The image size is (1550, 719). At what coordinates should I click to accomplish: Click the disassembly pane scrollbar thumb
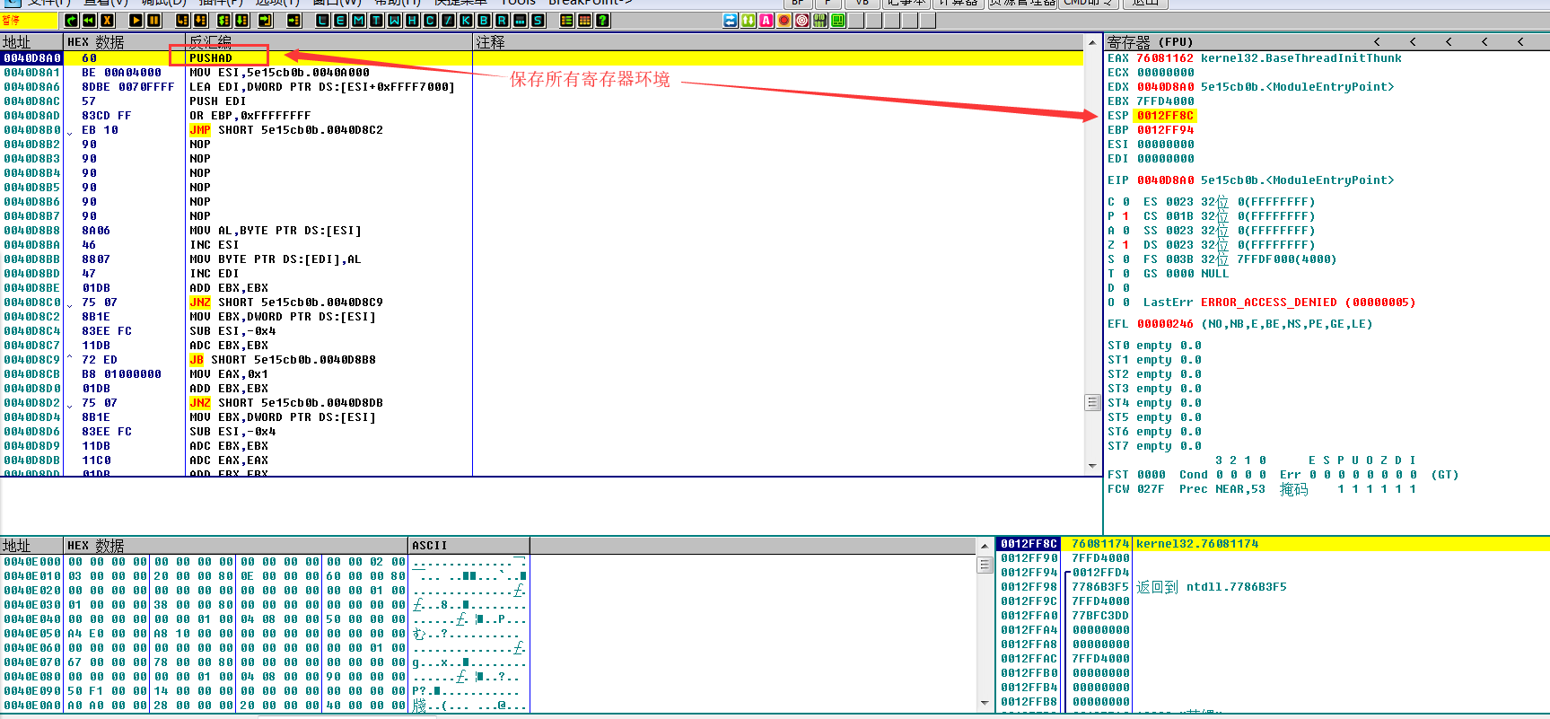point(1092,402)
